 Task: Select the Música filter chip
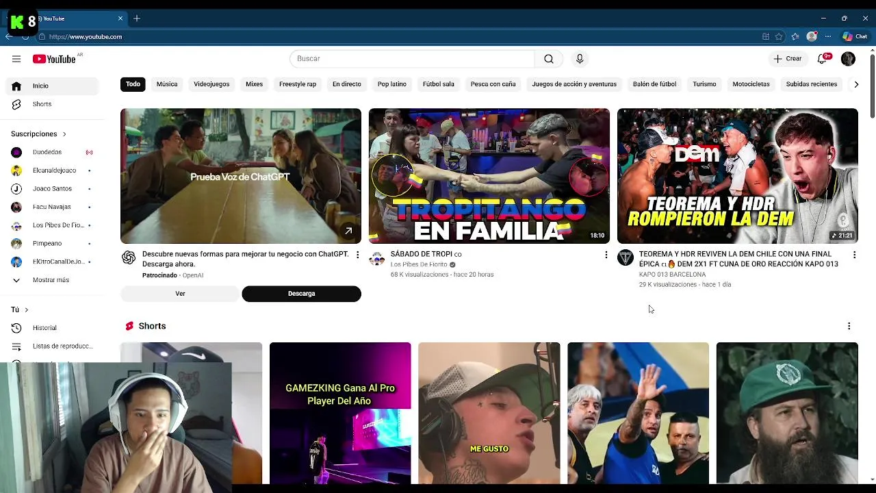(x=167, y=84)
